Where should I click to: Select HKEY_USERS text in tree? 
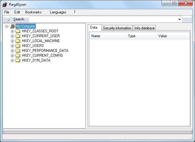tap(33, 46)
